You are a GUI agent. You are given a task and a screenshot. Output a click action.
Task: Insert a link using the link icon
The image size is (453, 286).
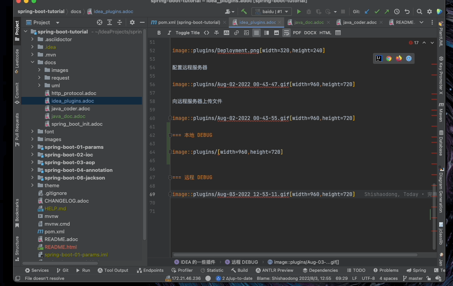(x=236, y=33)
